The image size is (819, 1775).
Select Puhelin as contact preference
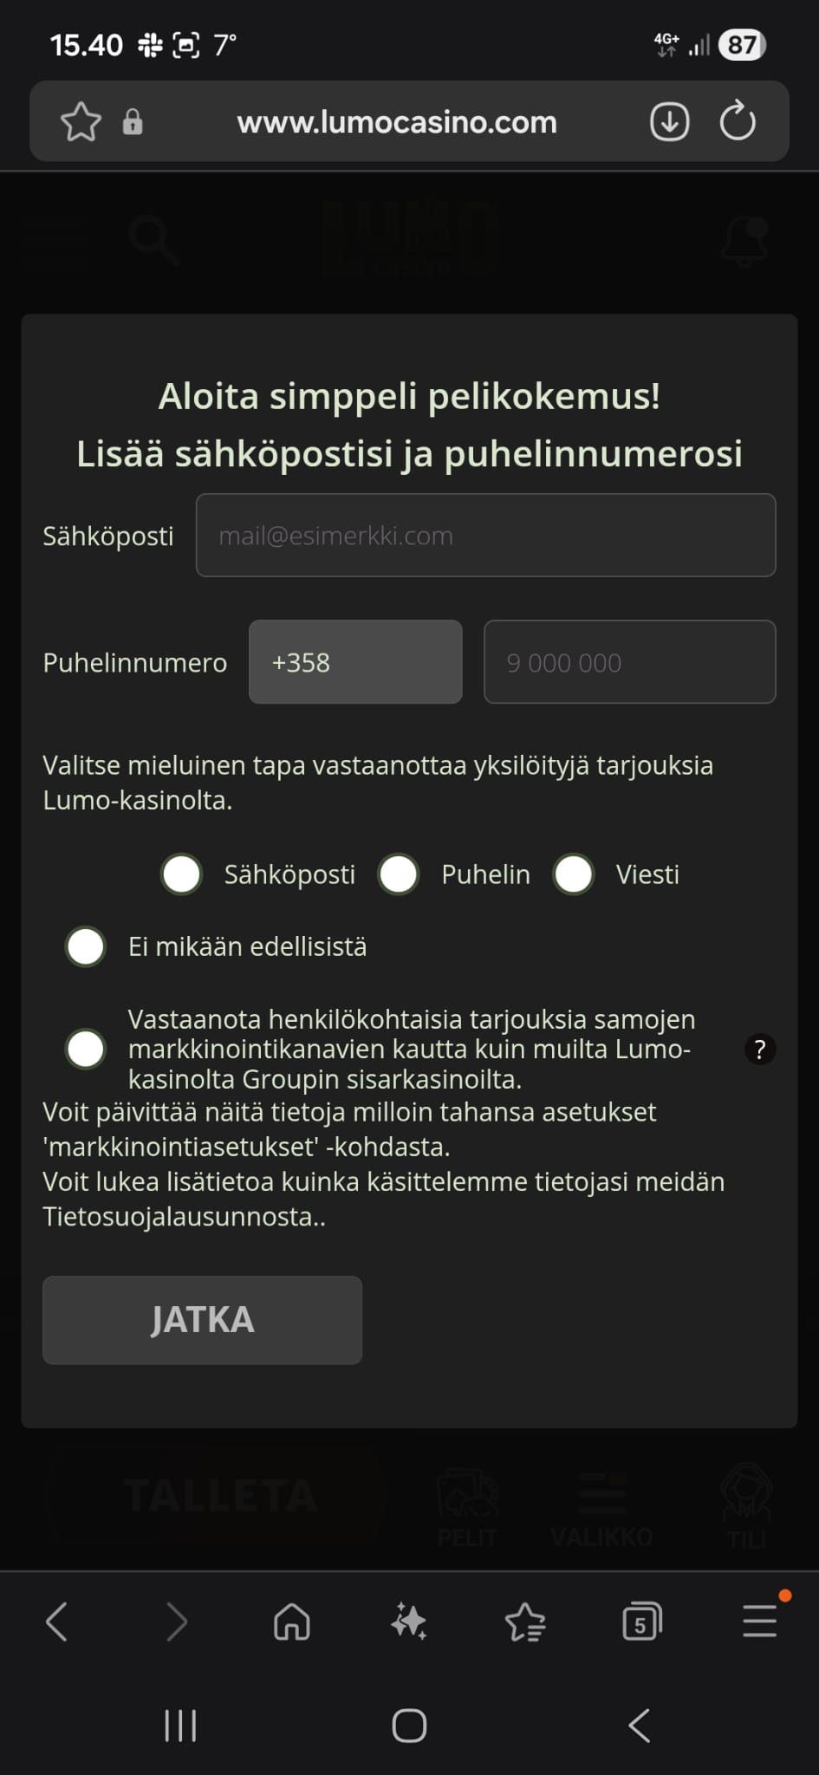point(399,874)
